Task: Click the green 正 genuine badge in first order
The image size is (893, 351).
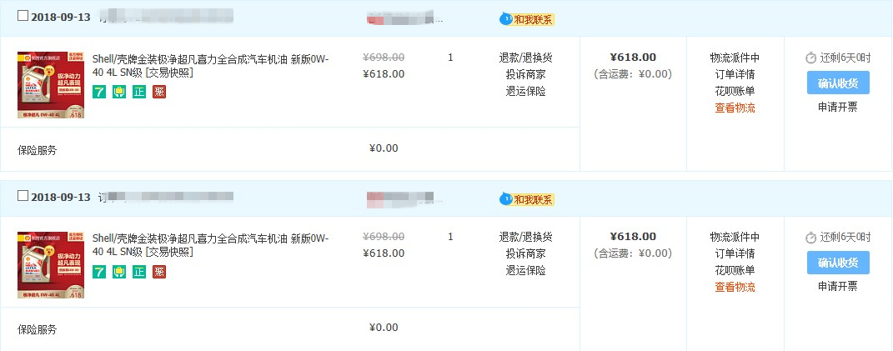Action: [139, 92]
